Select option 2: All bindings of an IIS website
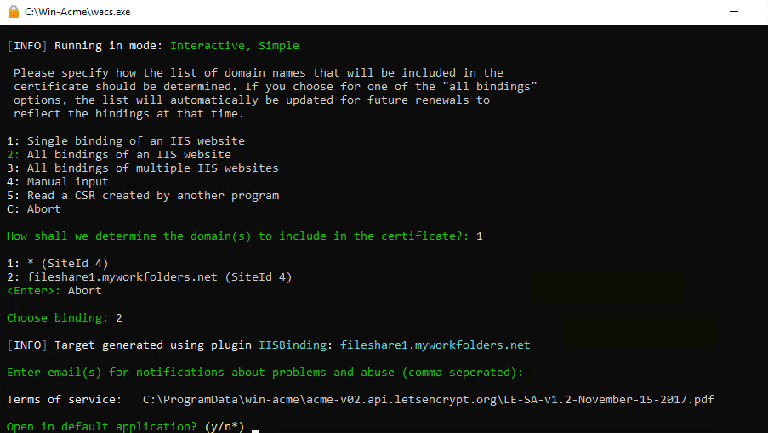 click(x=118, y=155)
